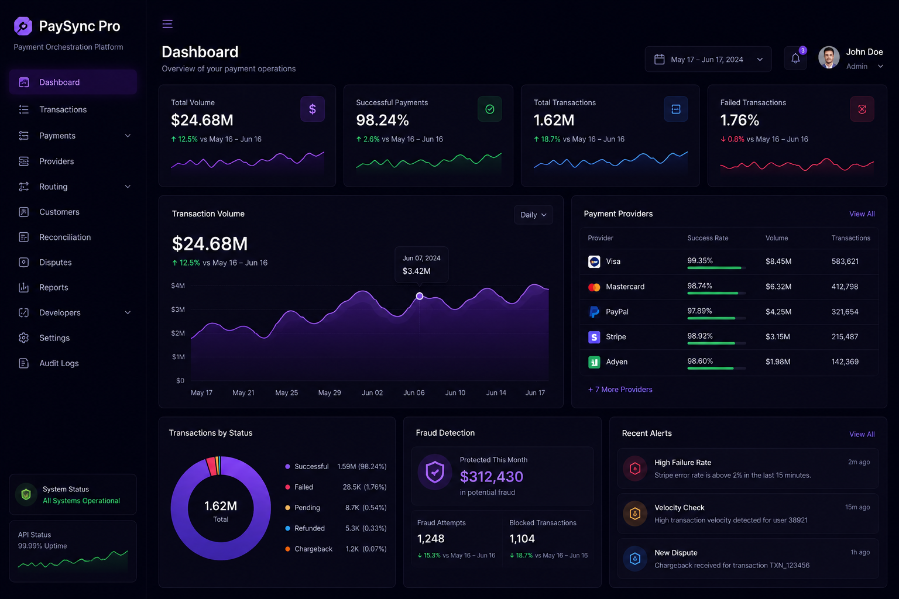This screenshot has width=899, height=599.
Task: Open the Customers menu item
Action: [x=73, y=212]
